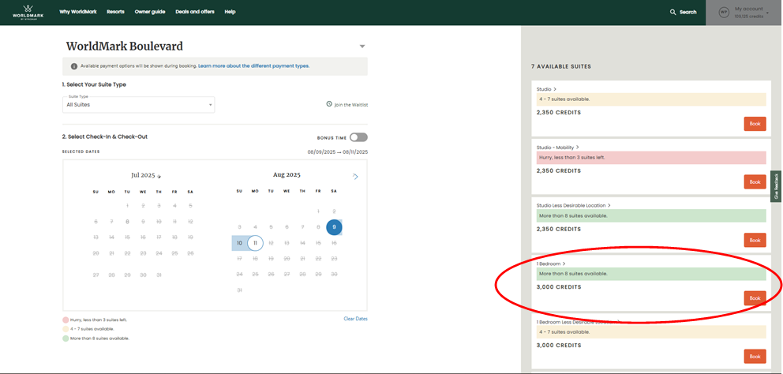
Task: Expand the My account dropdown
Action: pos(767,13)
